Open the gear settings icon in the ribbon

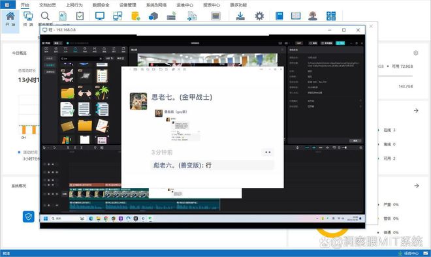click(259, 16)
